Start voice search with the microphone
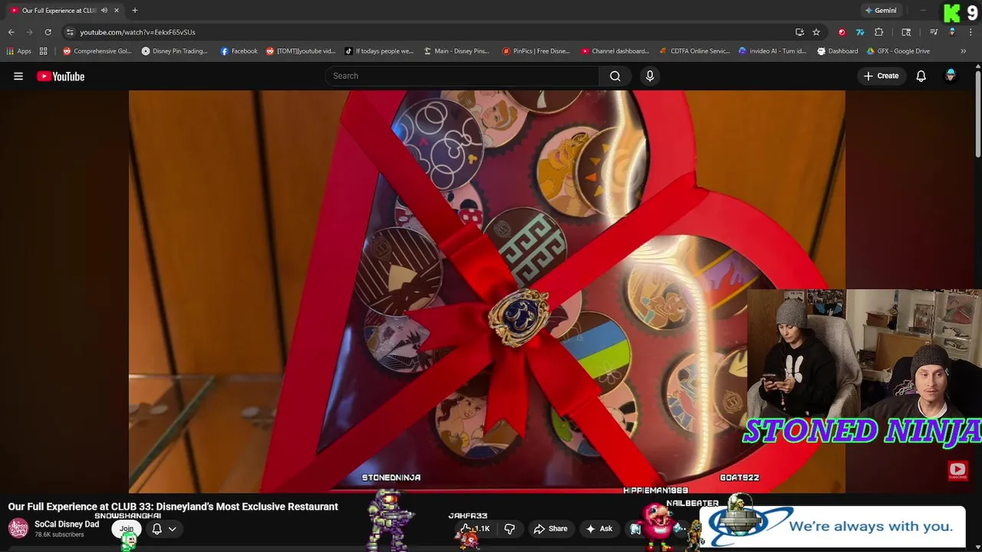This screenshot has height=552, width=982. 650,76
